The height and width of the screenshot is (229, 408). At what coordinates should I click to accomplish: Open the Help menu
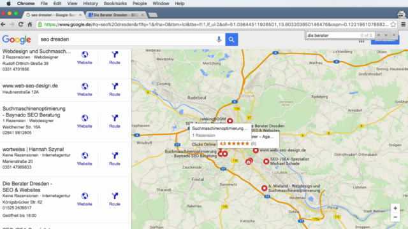[x=180, y=3]
